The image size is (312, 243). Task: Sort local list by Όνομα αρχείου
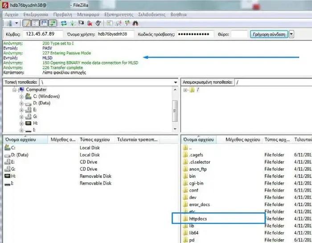[x=25, y=140]
